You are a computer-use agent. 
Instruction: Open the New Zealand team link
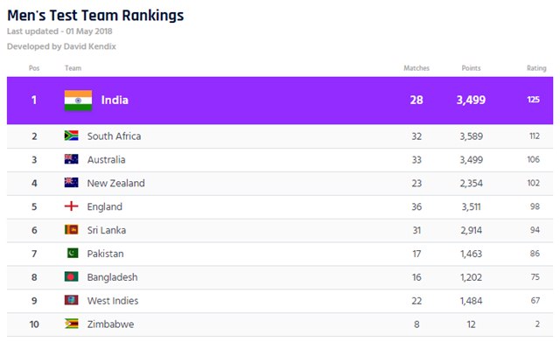(116, 183)
